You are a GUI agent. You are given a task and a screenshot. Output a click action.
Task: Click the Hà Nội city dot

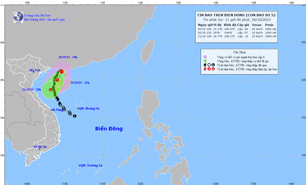(34, 72)
